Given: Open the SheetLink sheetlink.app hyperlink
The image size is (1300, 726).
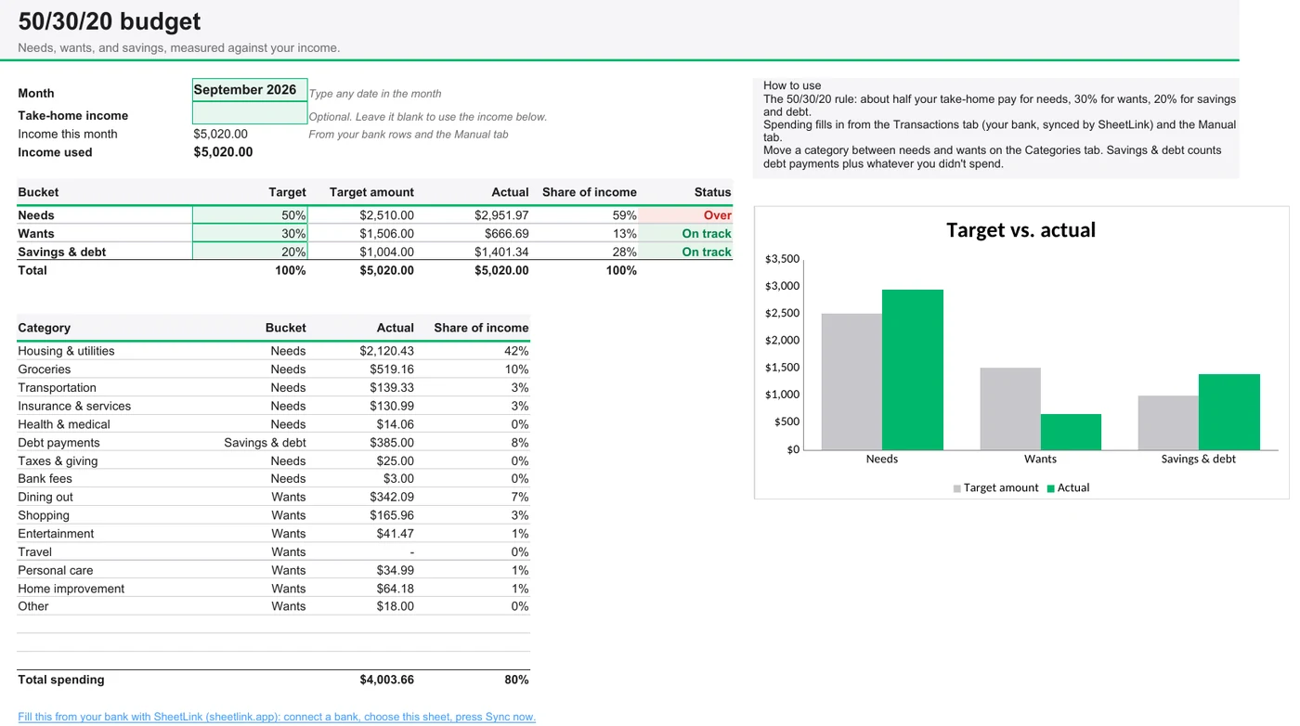Looking at the screenshot, I should [x=277, y=717].
